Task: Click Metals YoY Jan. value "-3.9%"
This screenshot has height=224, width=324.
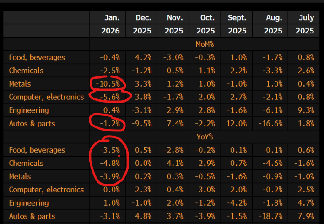Action: [x=110, y=176]
